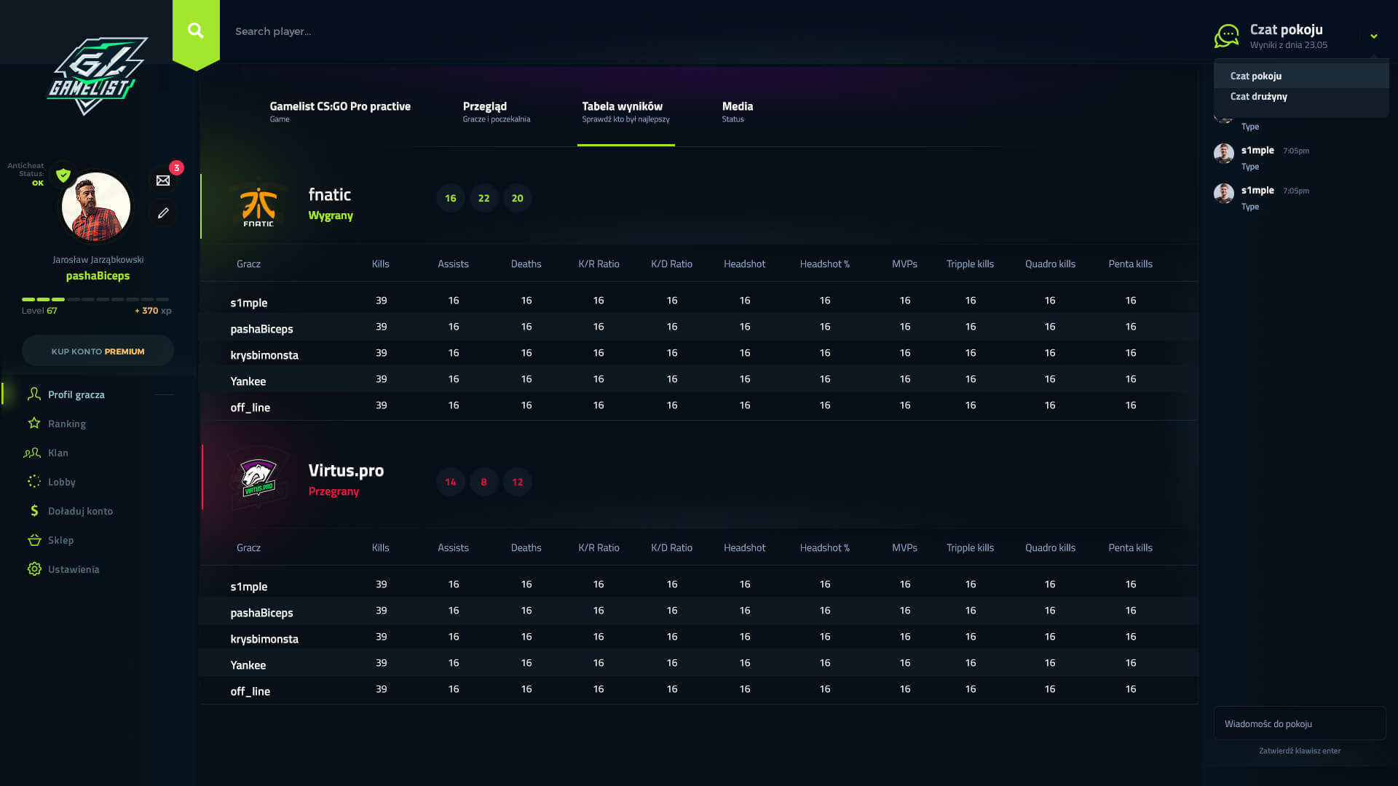Open Sklep via basket icon
This screenshot has width=1398, height=786.
34,540
